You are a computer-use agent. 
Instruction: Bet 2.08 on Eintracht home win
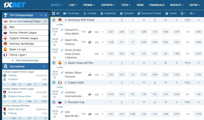click(x=111, y=32)
